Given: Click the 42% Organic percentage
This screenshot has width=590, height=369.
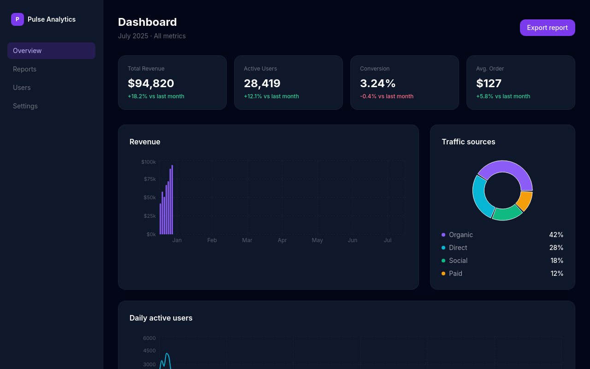Looking at the screenshot, I should 556,235.
